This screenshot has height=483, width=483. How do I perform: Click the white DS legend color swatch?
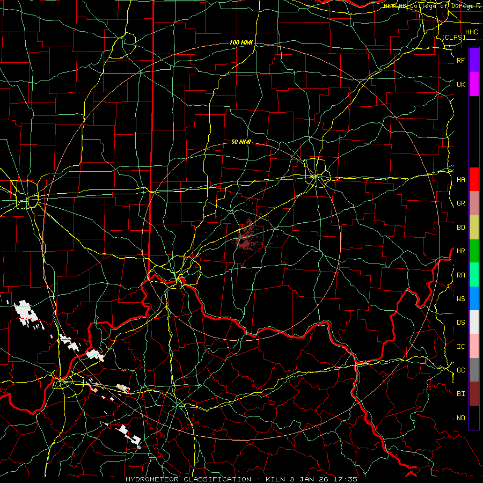(474, 322)
